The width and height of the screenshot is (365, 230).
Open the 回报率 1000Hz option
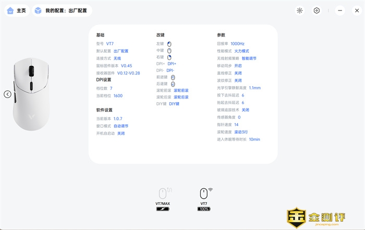pos(237,44)
